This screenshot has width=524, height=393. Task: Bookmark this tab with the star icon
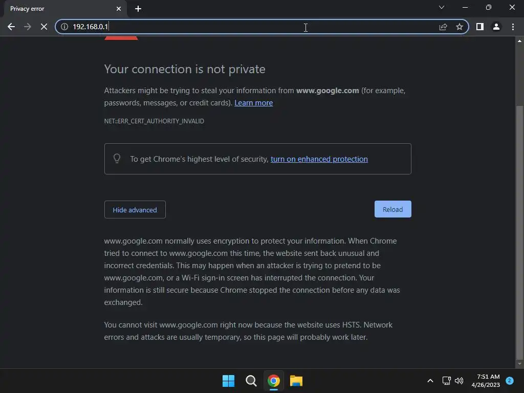pos(460,27)
